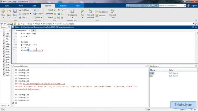Open the Command Window actions menu
The width and height of the screenshot is (198, 111).
[x=146, y=66]
